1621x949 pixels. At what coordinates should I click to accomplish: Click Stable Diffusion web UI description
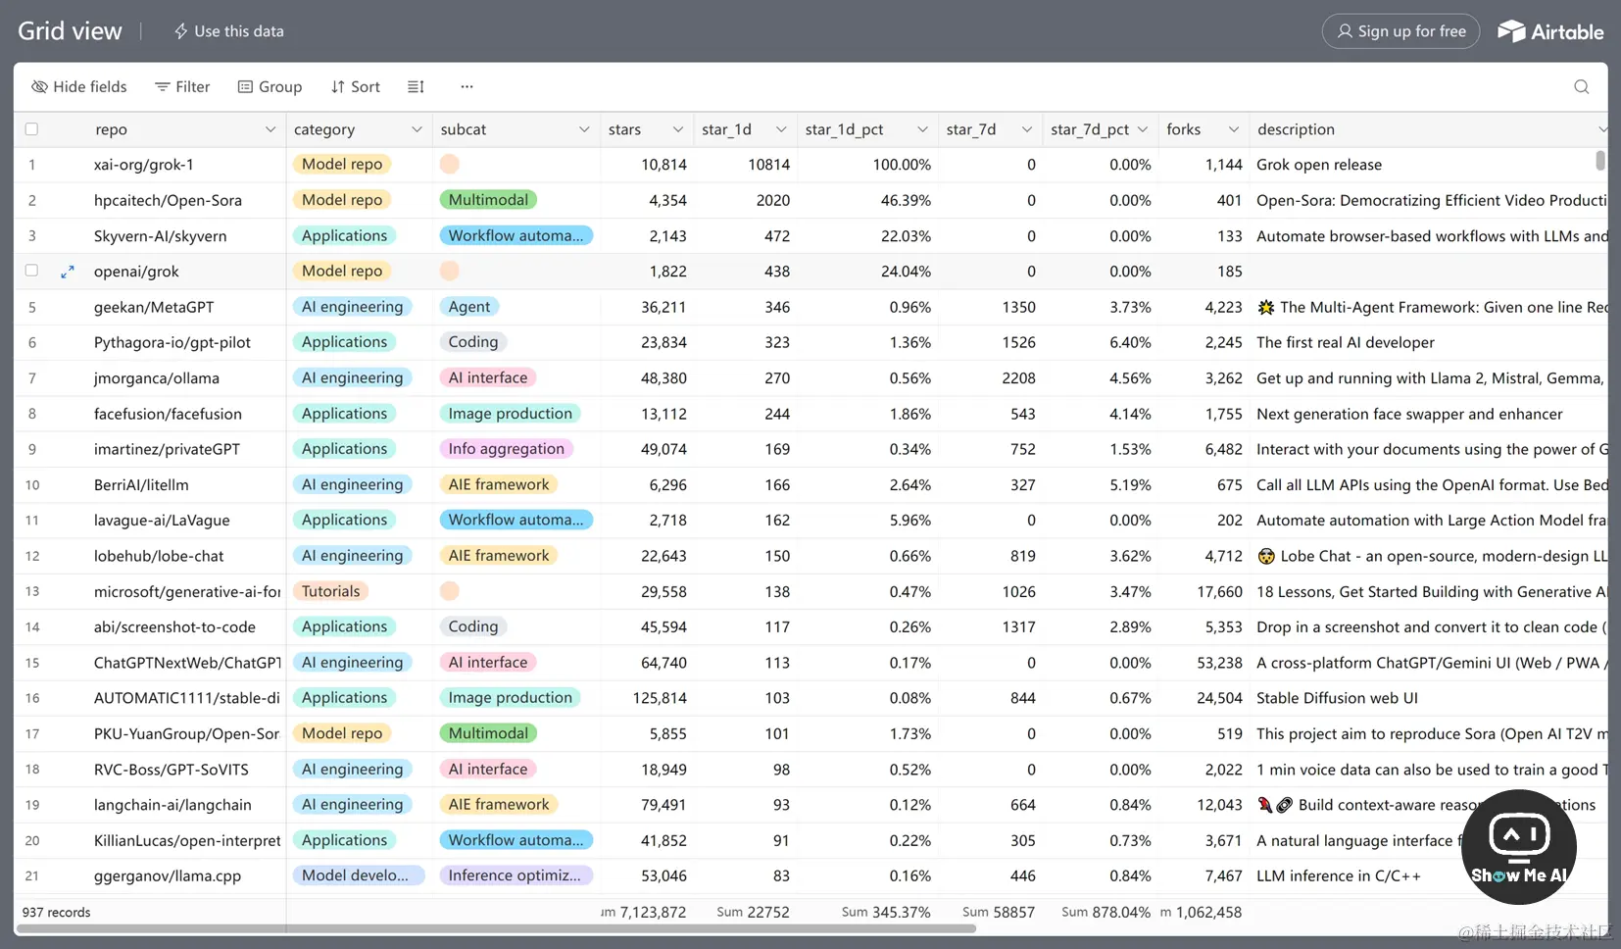[1337, 698]
